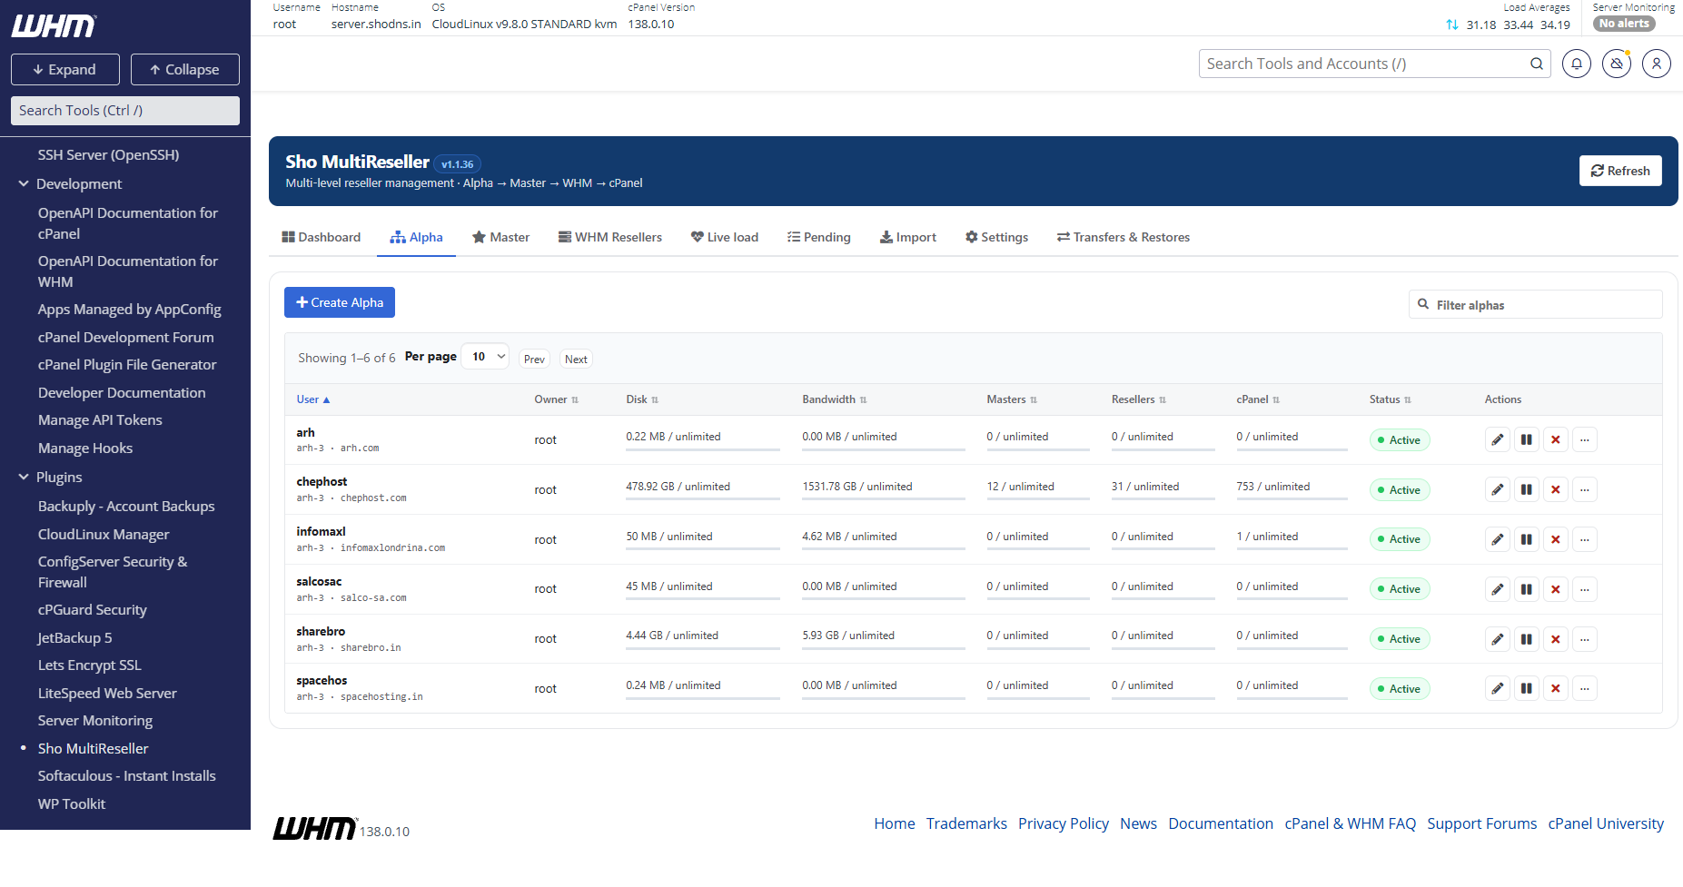Viewport: 1683px width, 887px height.
Task: Suspend the spacehos alpha using pause icon
Action: pos(1527,688)
